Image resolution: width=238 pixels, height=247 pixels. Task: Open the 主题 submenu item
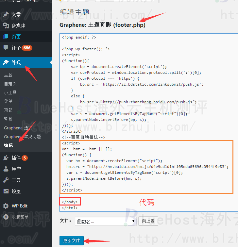pos(8,75)
